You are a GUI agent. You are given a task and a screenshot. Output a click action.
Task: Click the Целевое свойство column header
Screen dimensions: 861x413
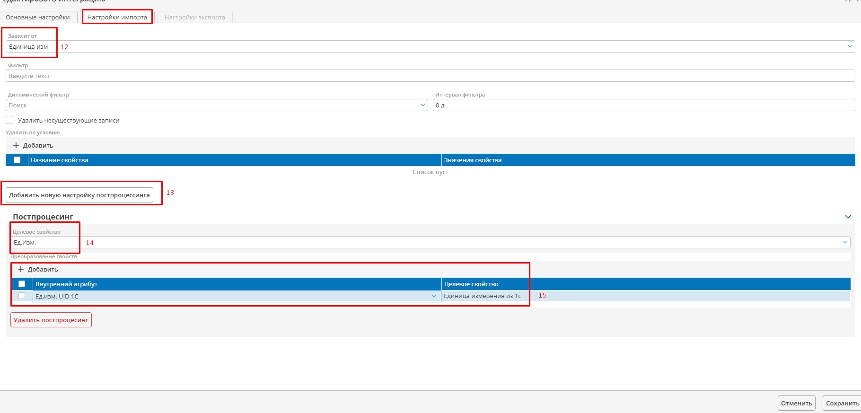646,284
